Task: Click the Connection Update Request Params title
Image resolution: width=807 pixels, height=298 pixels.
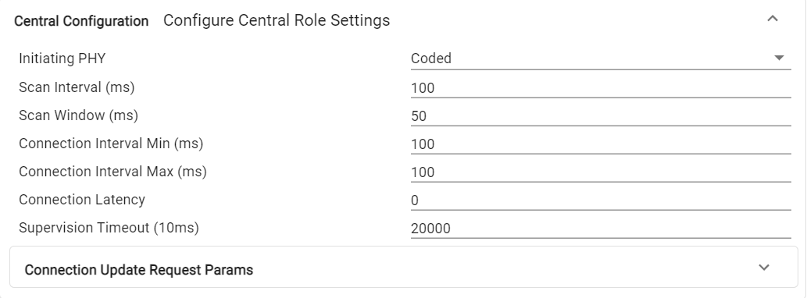Action: [x=139, y=270]
